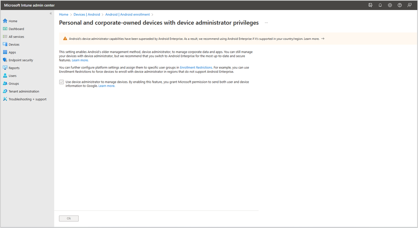The image size is (418, 228).
Task: Open the feedback person icon
Action: 410,5
